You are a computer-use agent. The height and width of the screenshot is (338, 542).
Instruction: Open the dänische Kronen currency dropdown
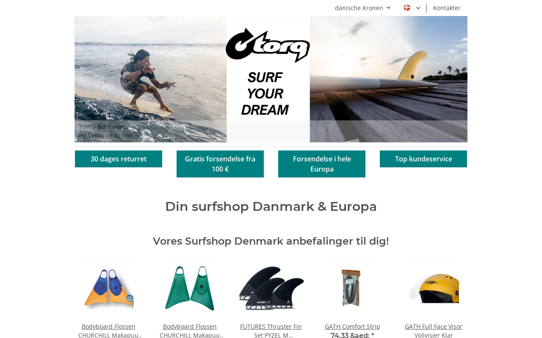[x=363, y=8]
